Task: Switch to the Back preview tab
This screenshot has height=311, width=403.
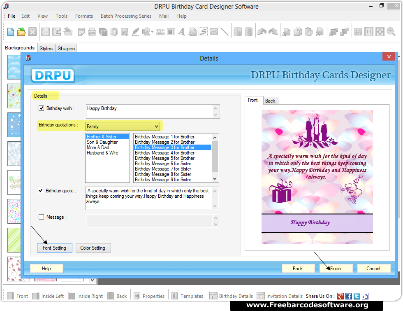Action: [x=270, y=101]
